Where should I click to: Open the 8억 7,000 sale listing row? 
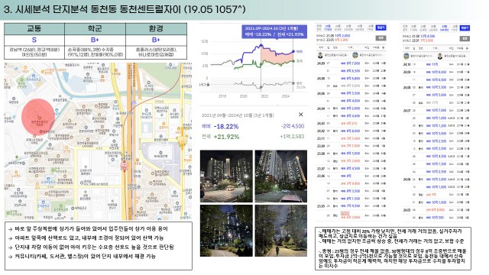(351, 63)
